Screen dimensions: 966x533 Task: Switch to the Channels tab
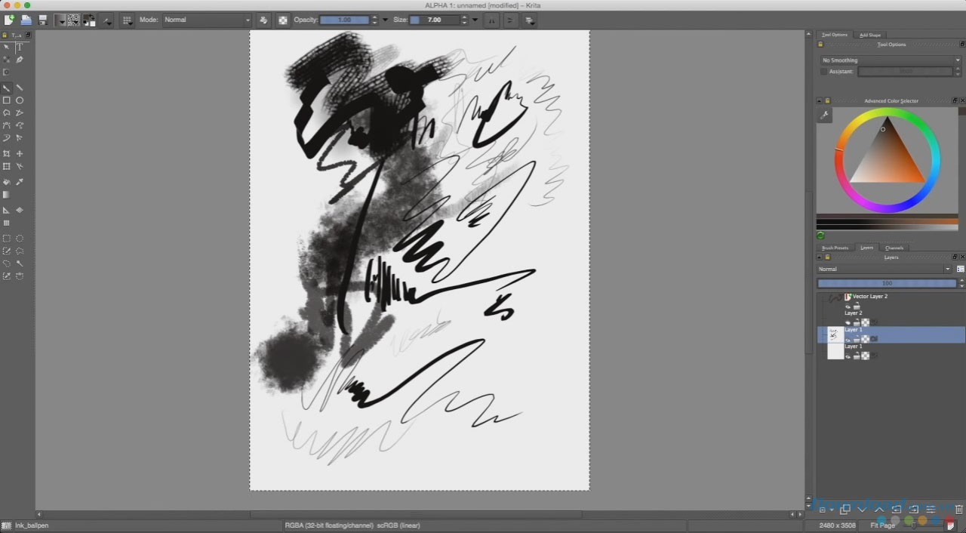894,248
